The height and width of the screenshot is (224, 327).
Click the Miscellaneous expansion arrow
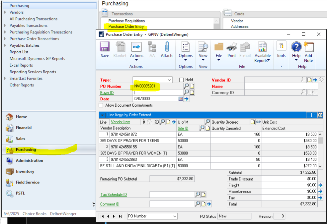click(x=320, y=191)
